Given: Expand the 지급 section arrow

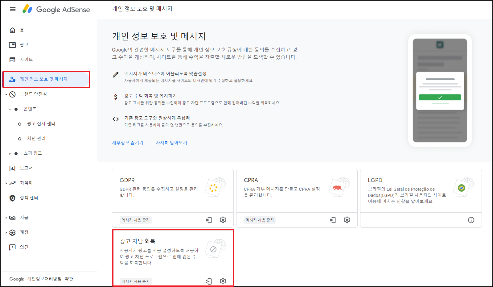Looking at the screenshot, I should [x=6, y=218].
